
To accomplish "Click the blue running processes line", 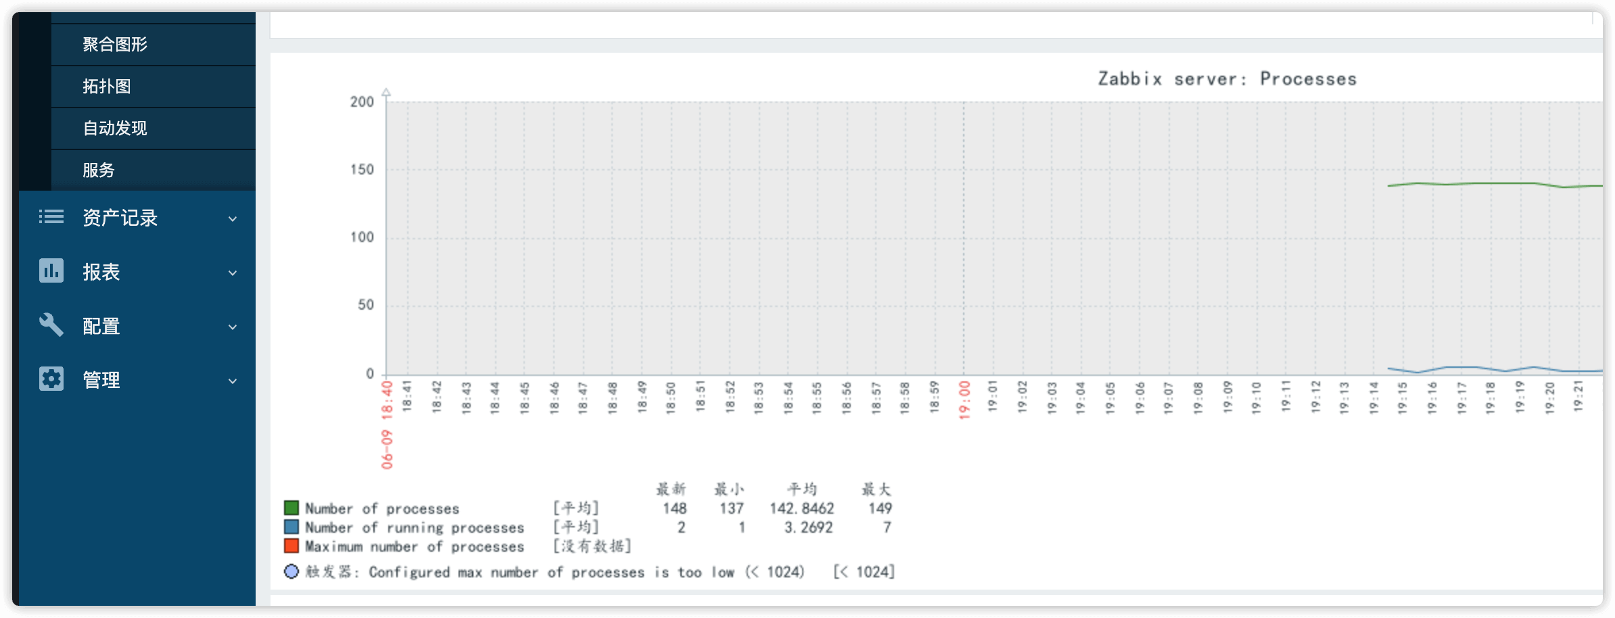I will [1495, 369].
